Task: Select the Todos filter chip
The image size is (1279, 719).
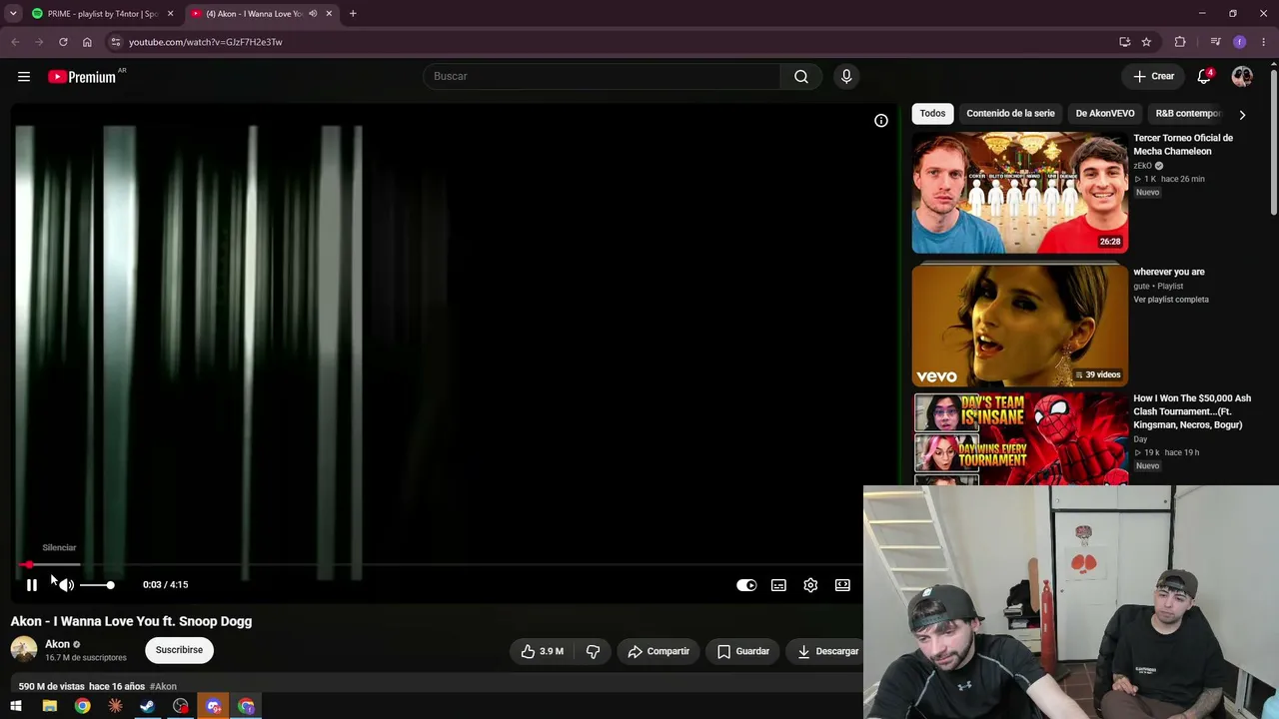Action: coord(932,114)
